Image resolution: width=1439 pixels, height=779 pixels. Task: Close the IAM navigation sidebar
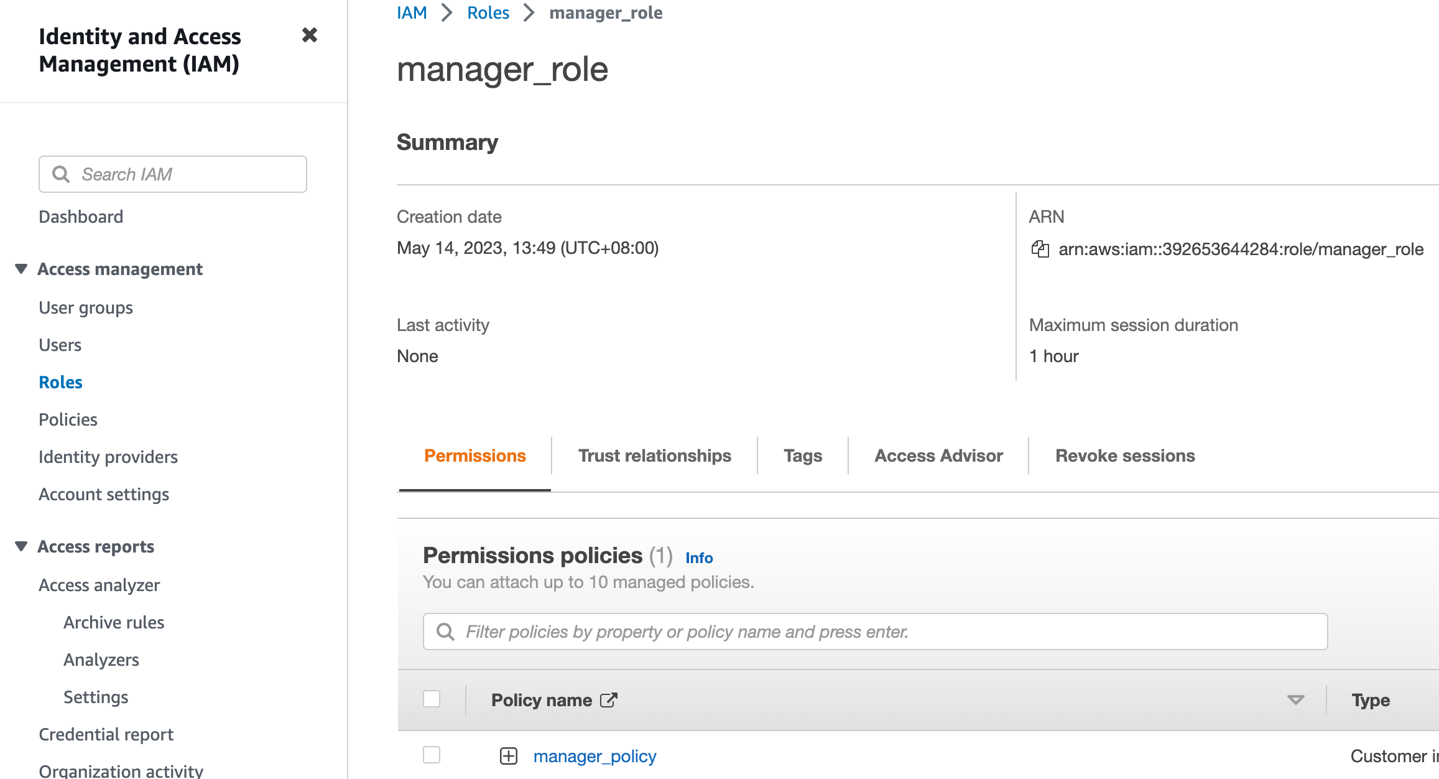pyautogui.click(x=309, y=35)
